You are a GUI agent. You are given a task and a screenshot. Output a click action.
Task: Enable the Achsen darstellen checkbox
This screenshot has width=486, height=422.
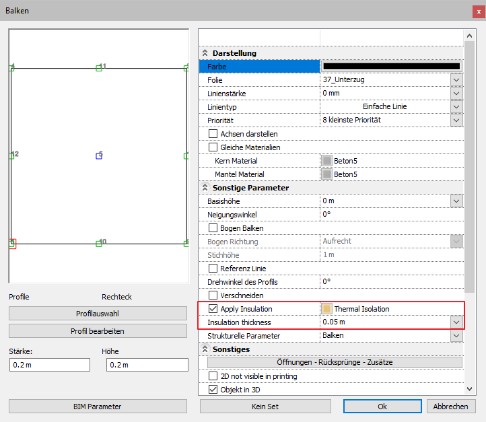click(x=213, y=134)
